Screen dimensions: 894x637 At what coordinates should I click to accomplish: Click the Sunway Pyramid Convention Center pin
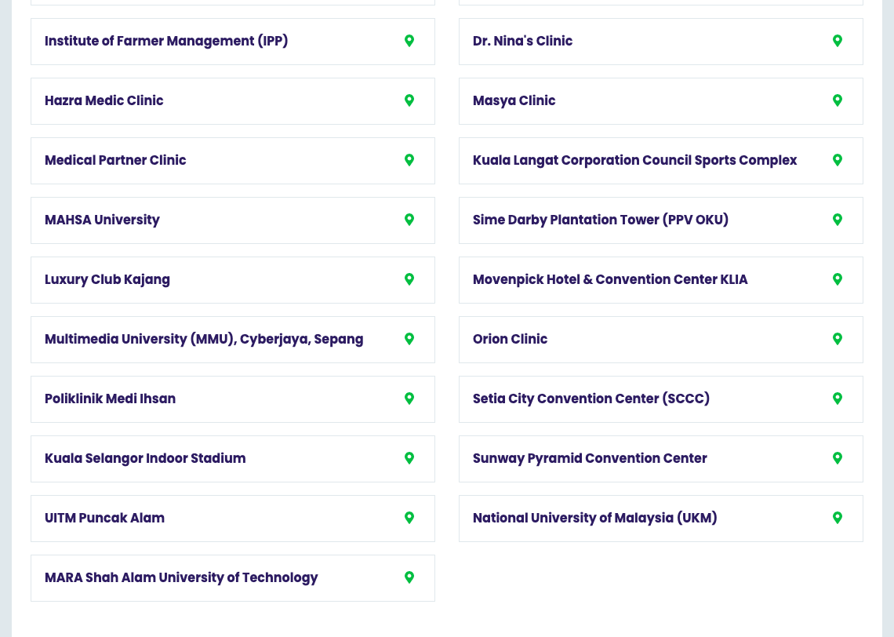837,458
